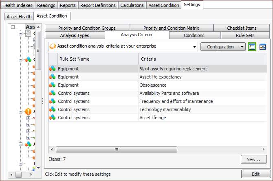Open the Rule Sets tab
The height and width of the screenshot is (181, 273).
coord(245,35)
